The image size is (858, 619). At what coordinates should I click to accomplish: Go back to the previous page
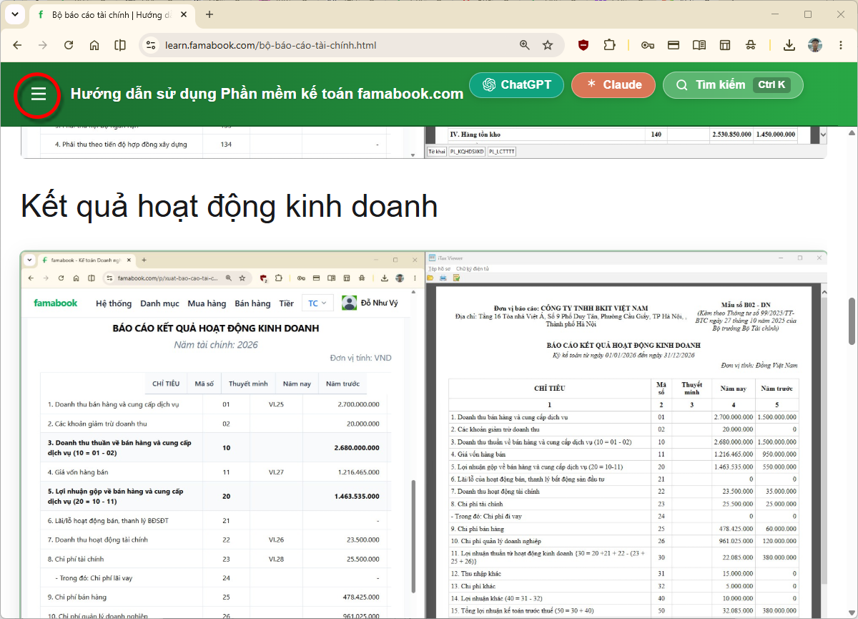pos(18,45)
